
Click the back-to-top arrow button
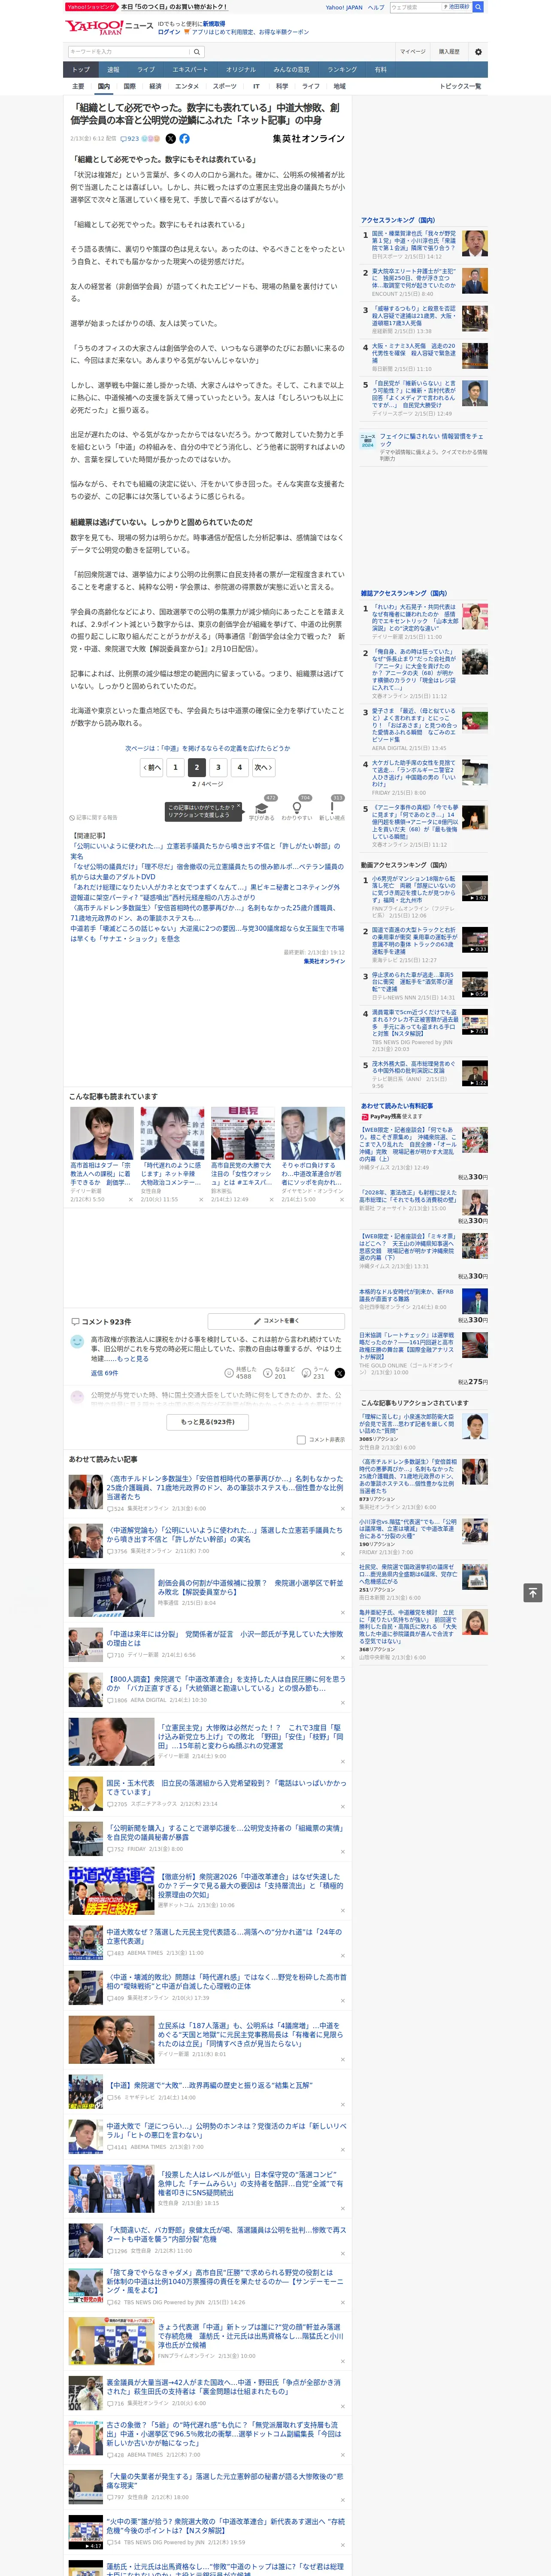point(533,1592)
